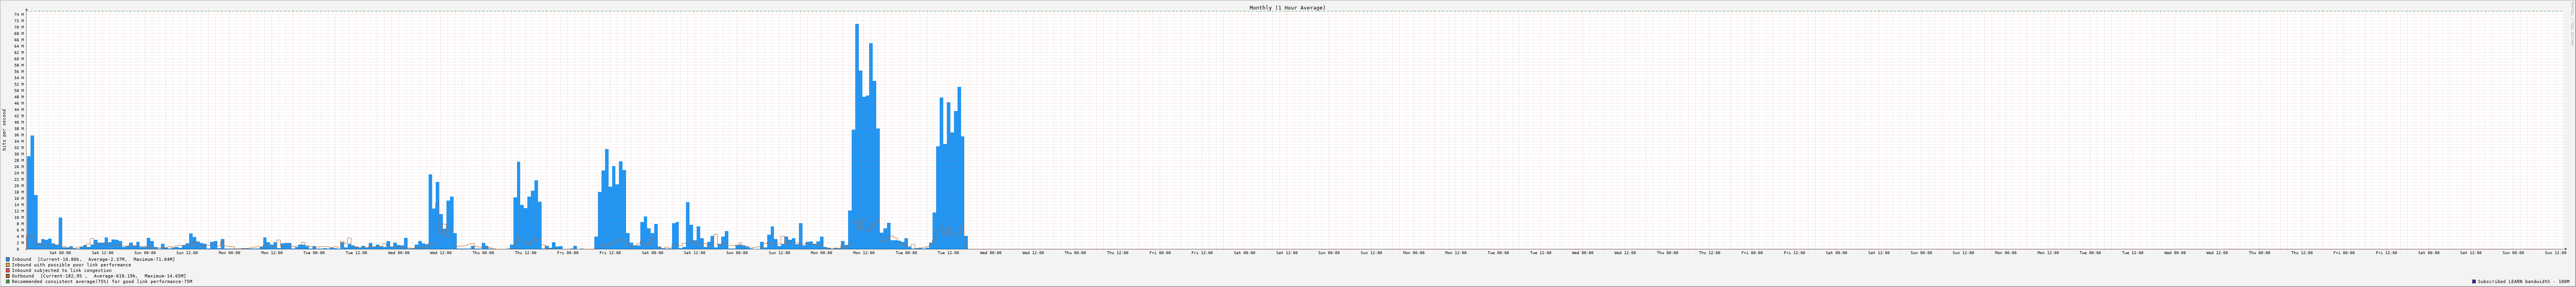Viewport: 2576px width, 287px height.
Task: Click the Inbound current/average/maximum legend text
Action: [x=93, y=259]
